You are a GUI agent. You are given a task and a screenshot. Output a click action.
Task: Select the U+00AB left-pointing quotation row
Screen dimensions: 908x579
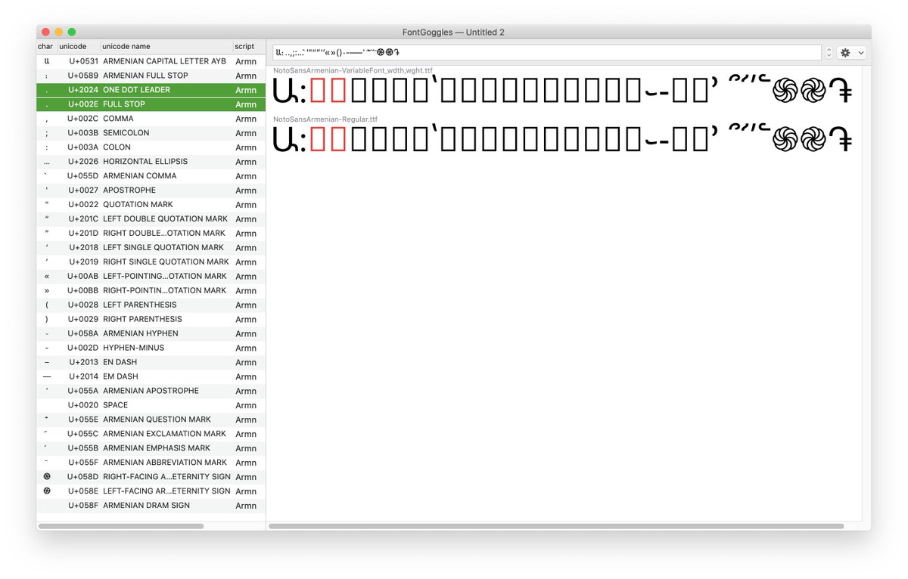(x=151, y=277)
